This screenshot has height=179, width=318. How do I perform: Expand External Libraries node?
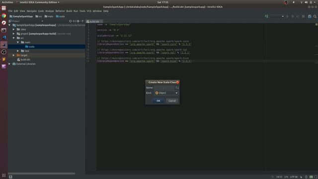[x=9, y=64]
